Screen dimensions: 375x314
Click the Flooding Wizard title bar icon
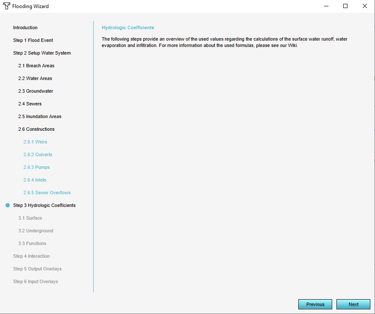[6, 6]
